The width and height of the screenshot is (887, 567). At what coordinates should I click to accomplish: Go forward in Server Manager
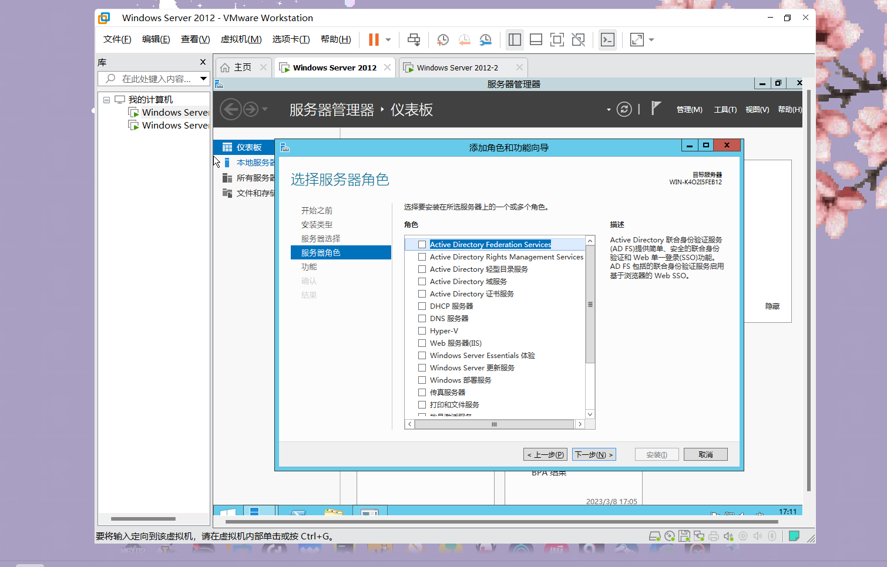click(x=251, y=109)
